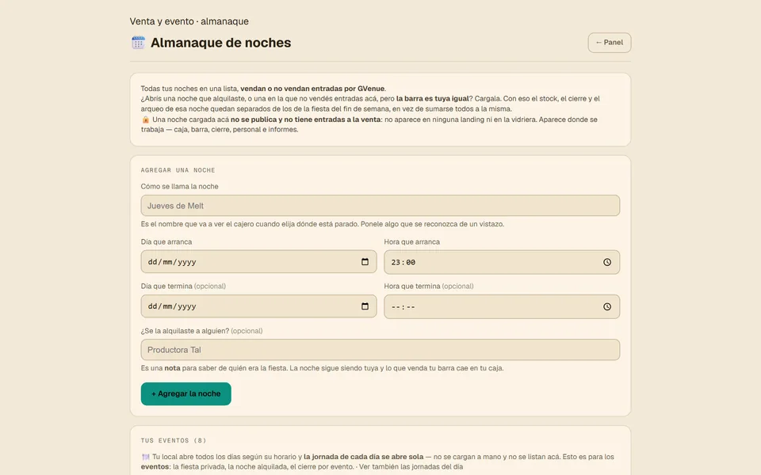Click the + Agregar la noche button
Viewport: 761px width, 475px height.
tap(185, 393)
